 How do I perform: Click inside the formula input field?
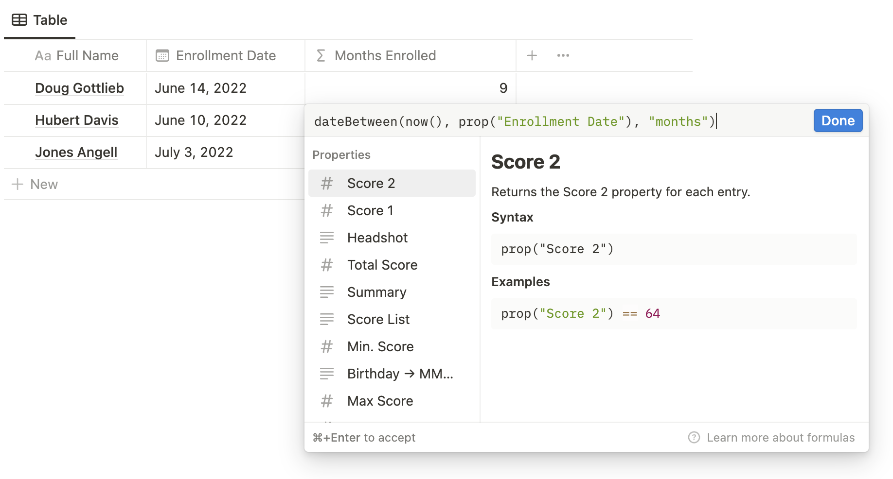535,121
